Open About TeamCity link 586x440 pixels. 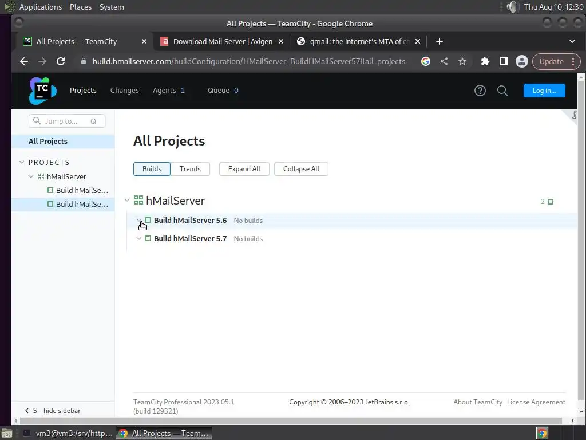pos(478,402)
